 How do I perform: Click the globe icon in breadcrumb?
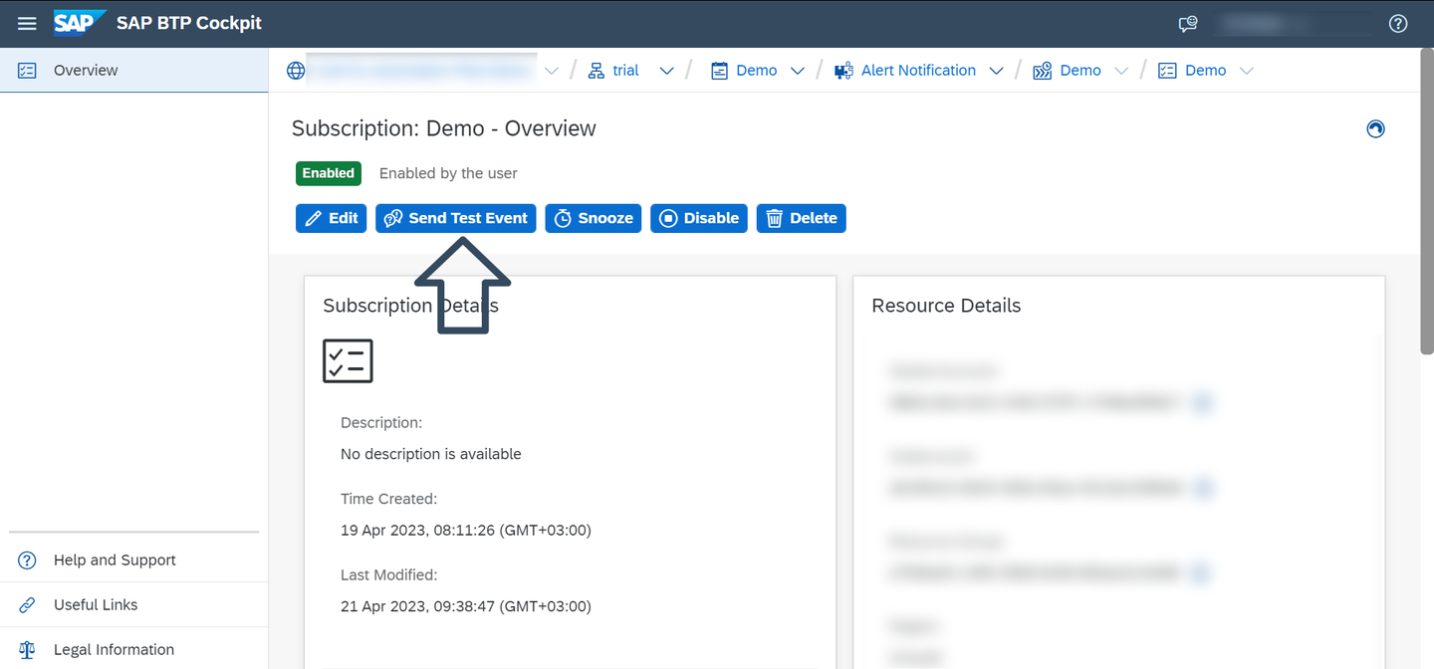296,71
